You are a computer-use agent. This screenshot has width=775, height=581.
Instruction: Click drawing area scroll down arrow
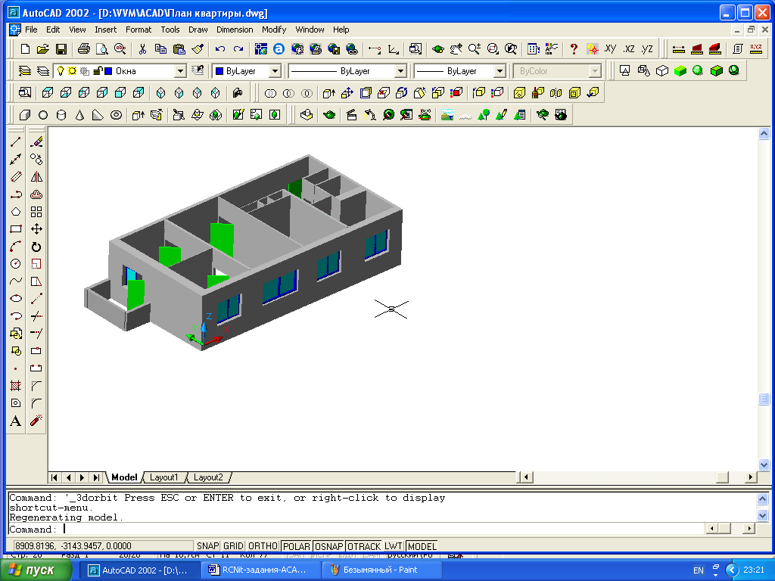coord(764,464)
